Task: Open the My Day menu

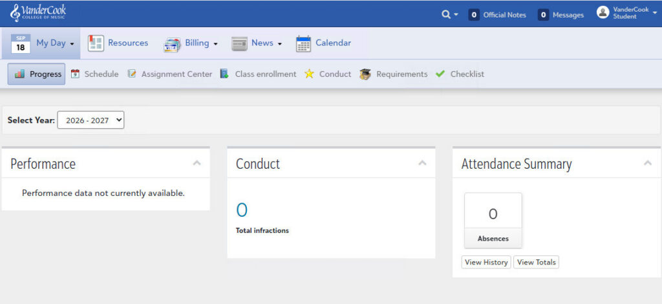Action: pos(50,43)
